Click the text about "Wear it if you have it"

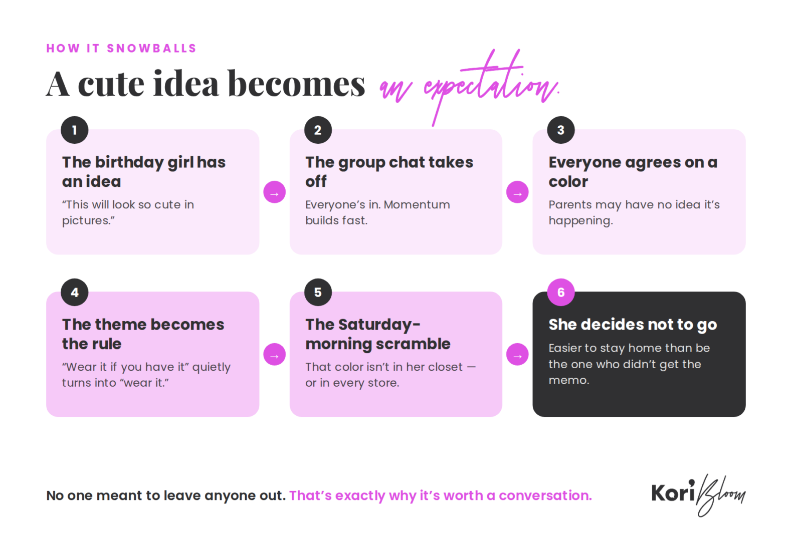(146, 375)
